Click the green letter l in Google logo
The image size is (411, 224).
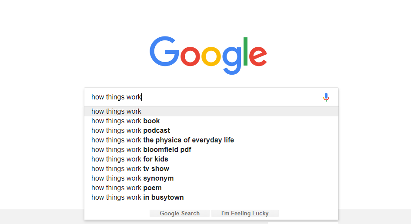[246, 52]
